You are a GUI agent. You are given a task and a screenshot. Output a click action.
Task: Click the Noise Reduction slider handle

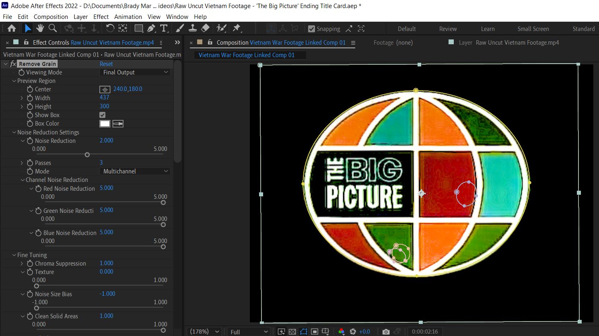(87, 155)
